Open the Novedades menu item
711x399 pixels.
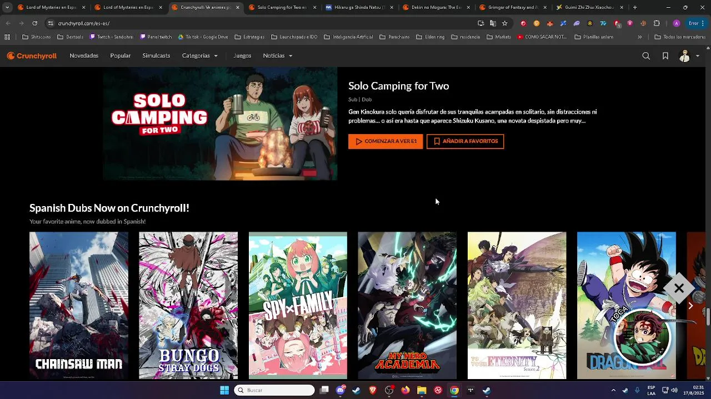coord(84,55)
